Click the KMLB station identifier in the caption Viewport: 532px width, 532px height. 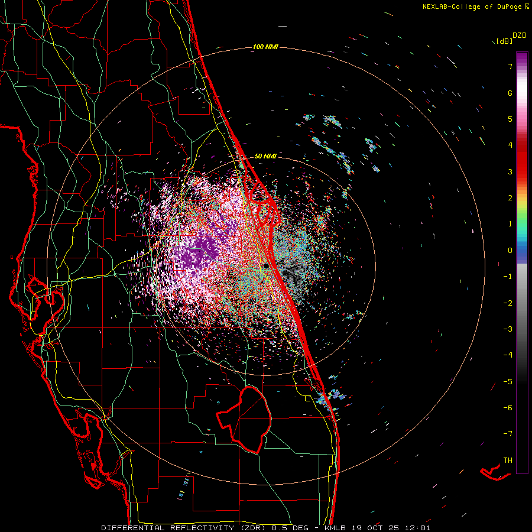point(335,528)
